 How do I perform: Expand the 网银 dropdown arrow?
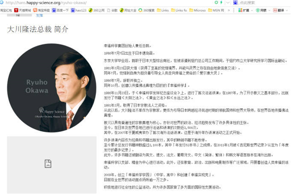(269, 10)
